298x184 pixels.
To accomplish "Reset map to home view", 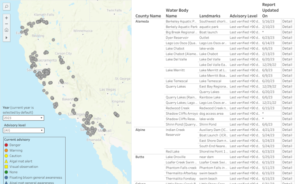I will click(6, 30).
